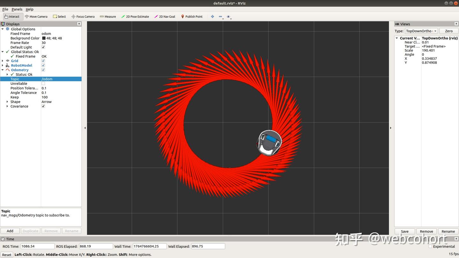Collapse the Global Options tree node
The height and width of the screenshot is (258, 459).
pos(3,29)
